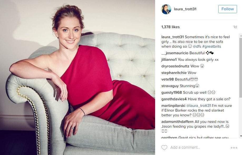Add a comment text field

199,147
